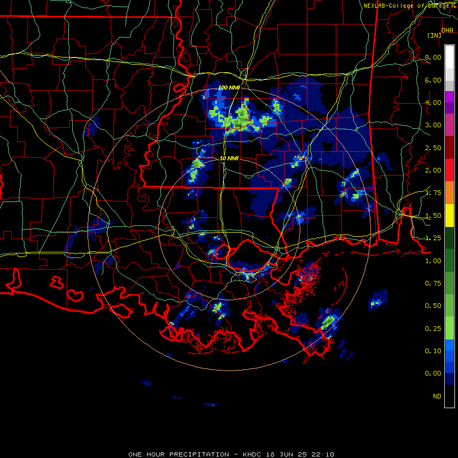Click the pink swatch in the legend
This screenshot has width=458, height=458.
tap(449, 125)
